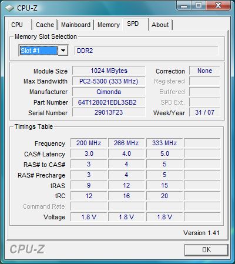
Task: Go to the Memory tab
Action: click(109, 25)
